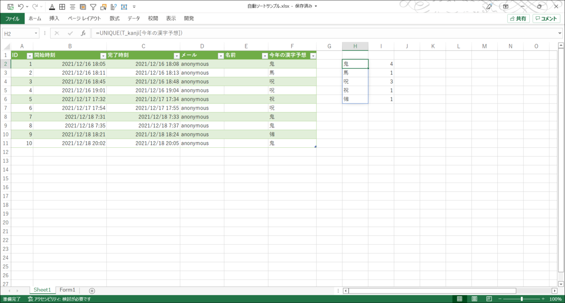Open the ID column filter dropdown
Image resolution: width=565 pixels, height=303 pixels.
[x=30, y=55]
